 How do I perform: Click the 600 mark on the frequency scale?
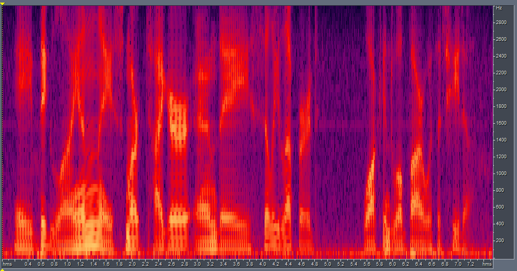click(x=501, y=207)
